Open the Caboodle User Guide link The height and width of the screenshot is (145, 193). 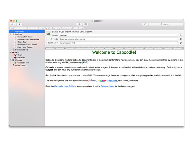click(x=64, y=86)
